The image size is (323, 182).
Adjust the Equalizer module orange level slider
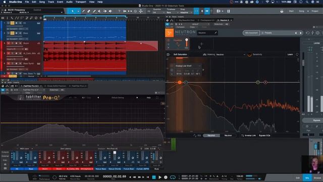pos(187,43)
